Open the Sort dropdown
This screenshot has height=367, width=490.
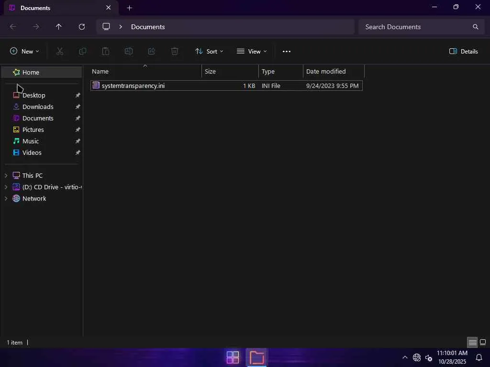pos(209,52)
